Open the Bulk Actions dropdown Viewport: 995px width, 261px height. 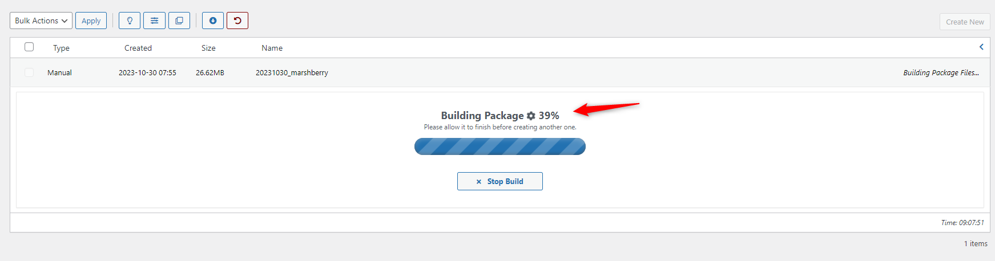click(x=41, y=21)
